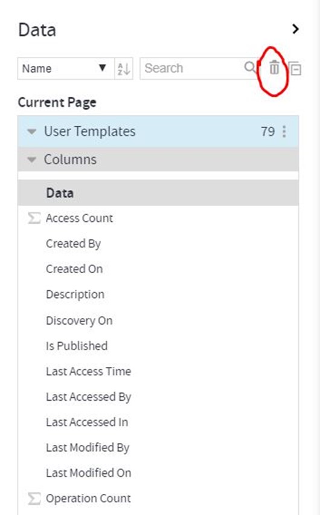This screenshot has height=515, width=320.
Task: Collapse the Columns group
Action: click(31, 160)
